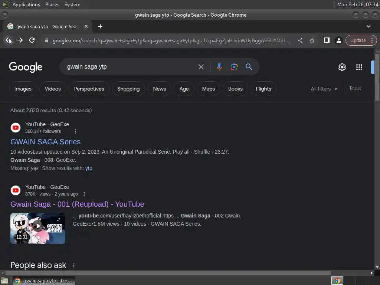Open more options for GWAIN SAGA Series result

75,131
